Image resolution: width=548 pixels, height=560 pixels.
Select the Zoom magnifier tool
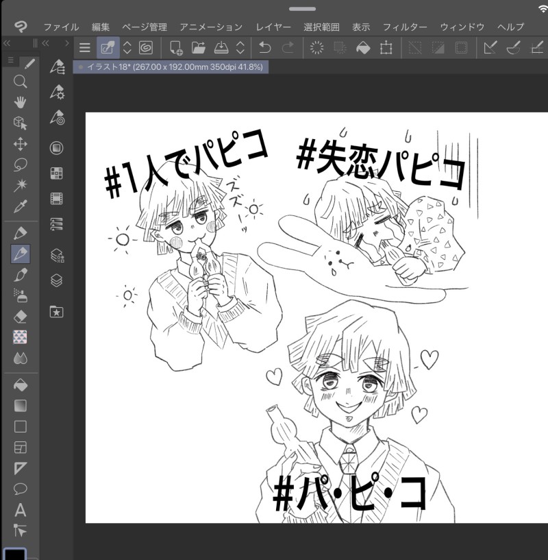click(21, 82)
